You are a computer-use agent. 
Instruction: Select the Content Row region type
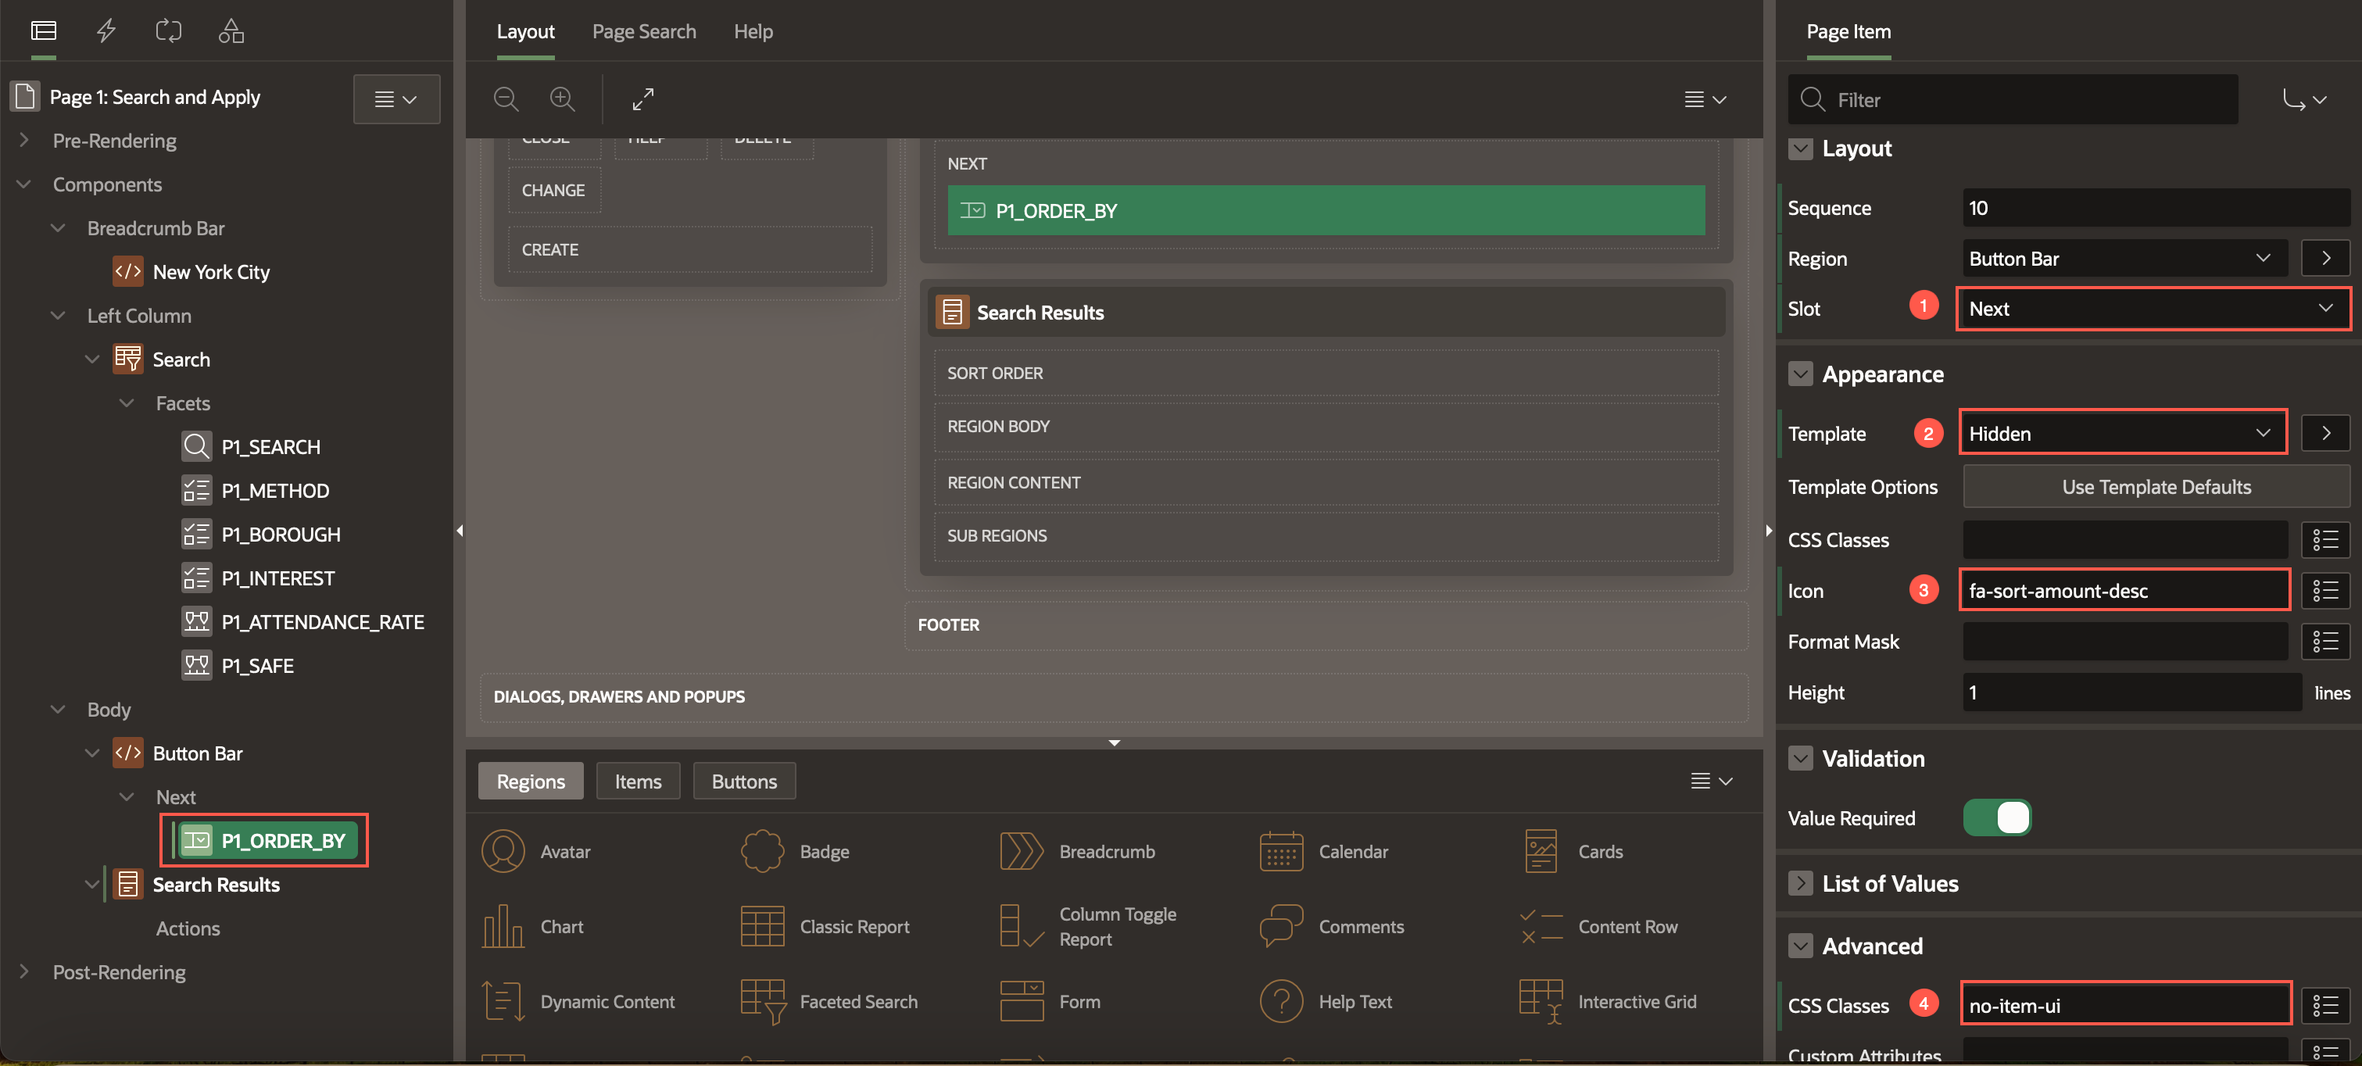click(1599, 927)
